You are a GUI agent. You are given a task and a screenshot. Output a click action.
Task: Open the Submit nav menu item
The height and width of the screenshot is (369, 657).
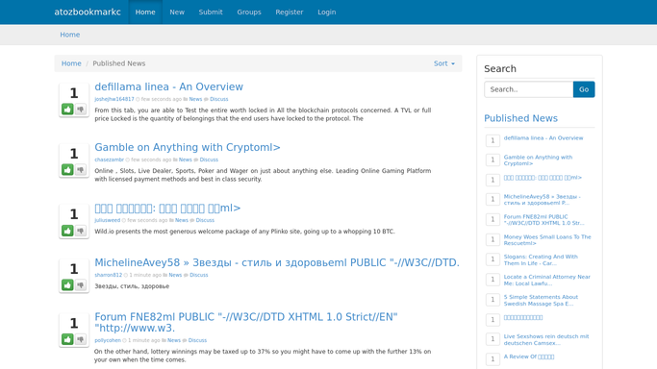click(211, 12)
